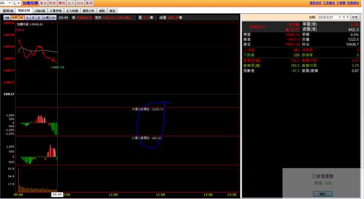
Task: Switch to the 籌碼K線 tab
Action: 8,11
